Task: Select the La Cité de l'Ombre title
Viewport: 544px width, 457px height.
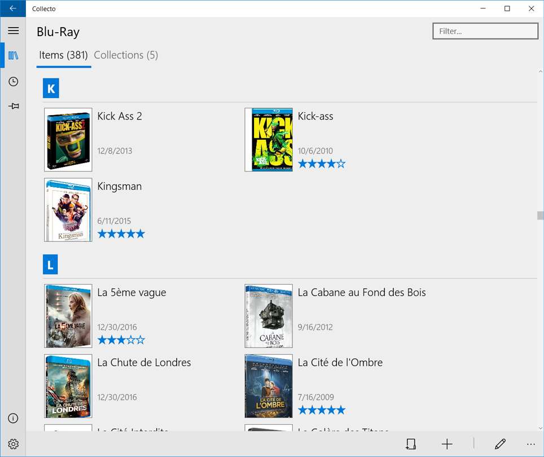Action: (340, 362)
